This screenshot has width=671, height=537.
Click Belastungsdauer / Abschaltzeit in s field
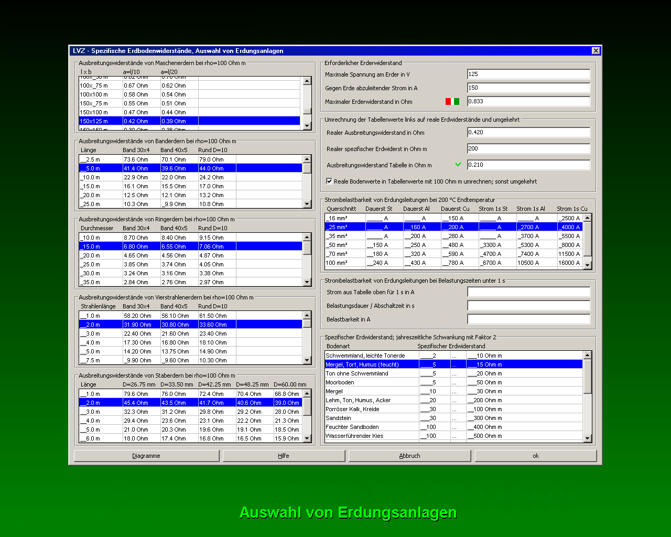click(x=528, y=305)
